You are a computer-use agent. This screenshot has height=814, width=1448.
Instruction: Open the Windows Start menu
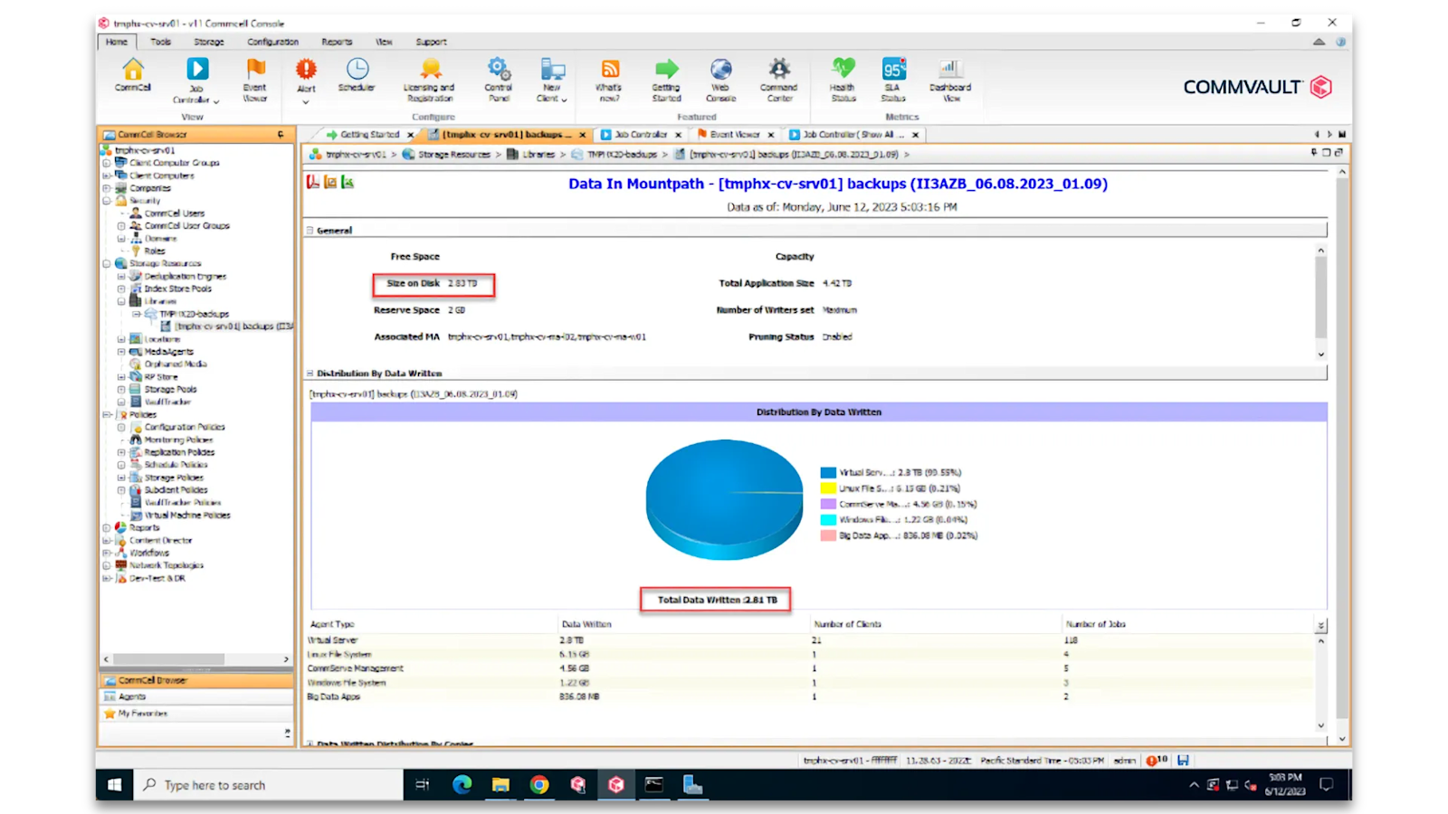(x=114, y=785)
